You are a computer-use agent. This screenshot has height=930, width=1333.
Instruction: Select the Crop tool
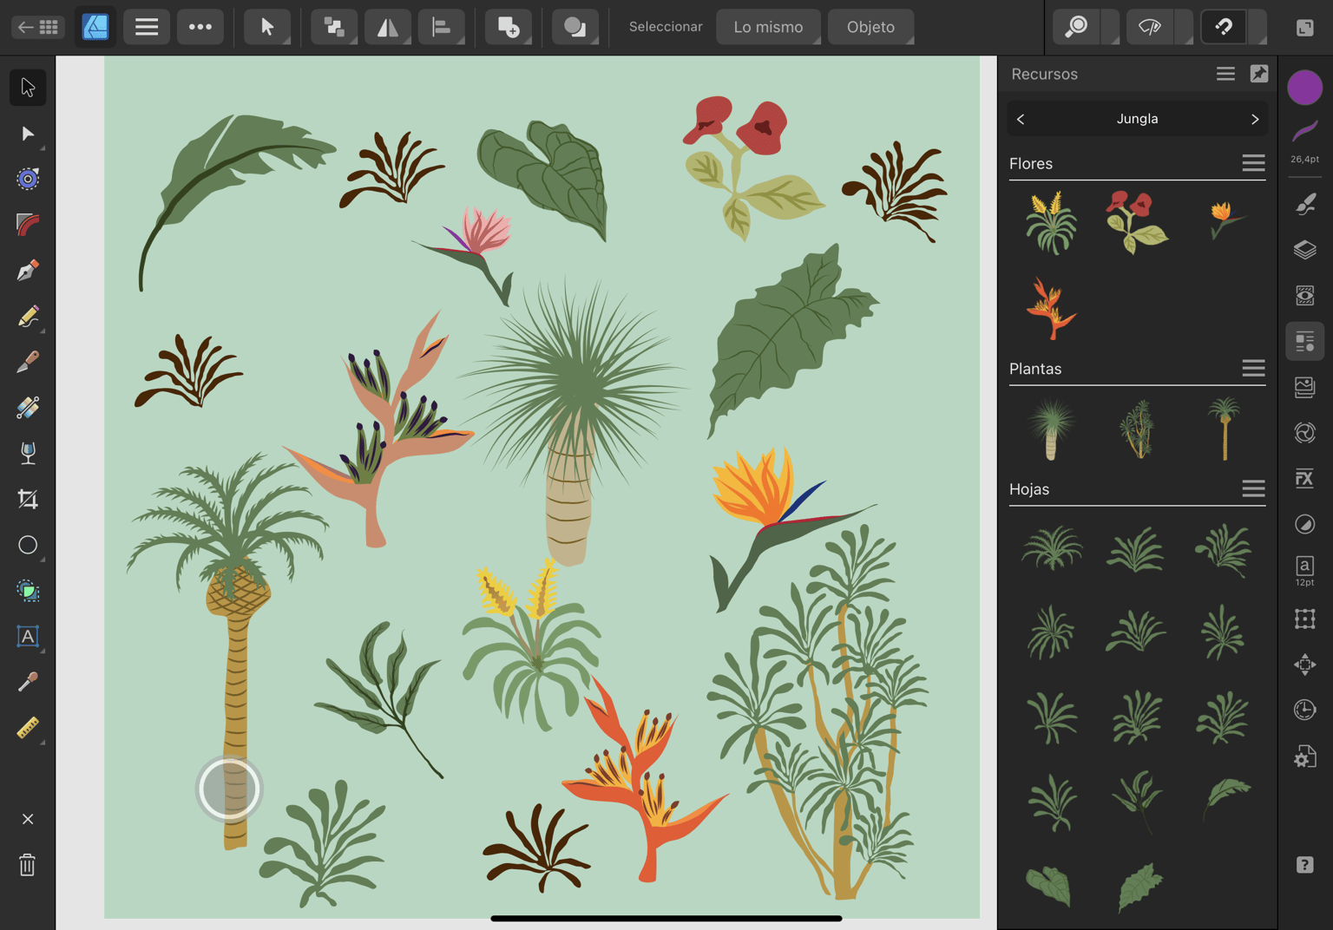28,499
